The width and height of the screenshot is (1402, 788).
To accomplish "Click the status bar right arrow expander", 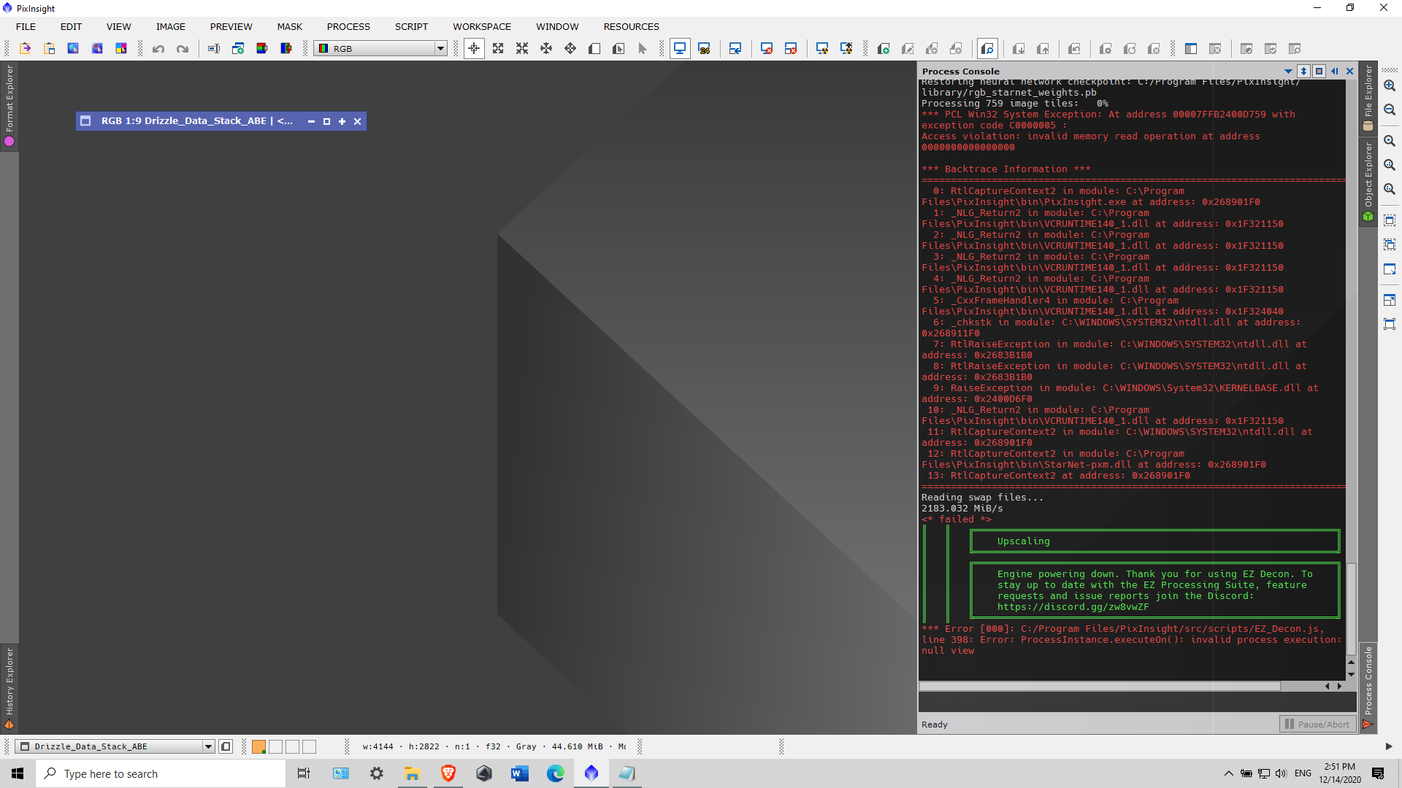I will point(1388,746).
